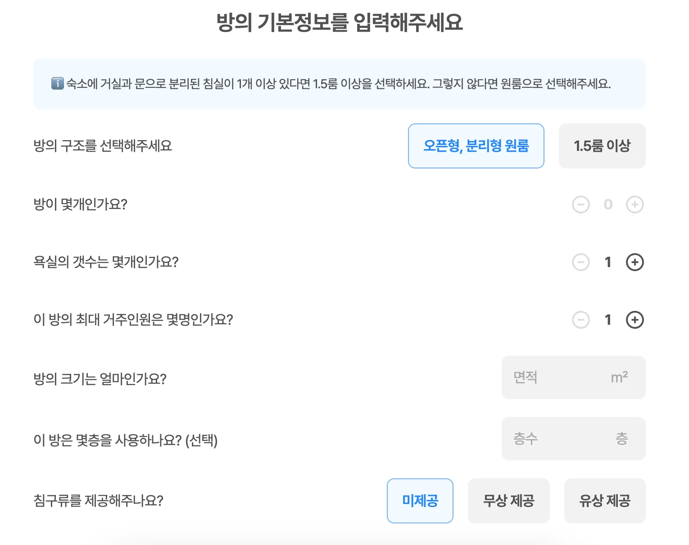Click the notice banner text about room types
Screen dimensions: 689x545
click(x=338, y=84)
